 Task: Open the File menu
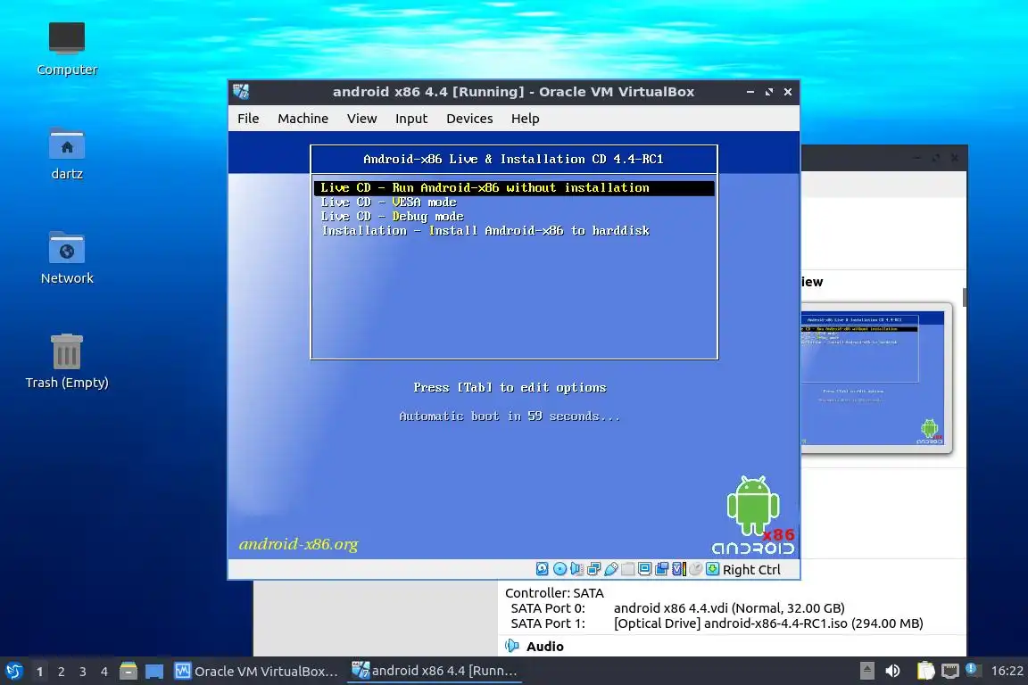[x=248, y=119]
